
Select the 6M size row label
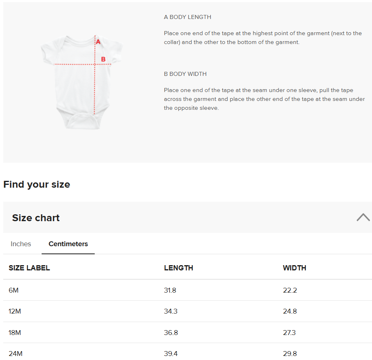(x=14, y=290)
